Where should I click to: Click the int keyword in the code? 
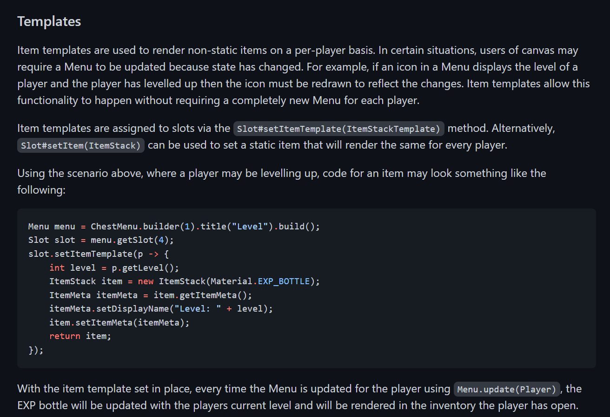[x=57, y=268]
